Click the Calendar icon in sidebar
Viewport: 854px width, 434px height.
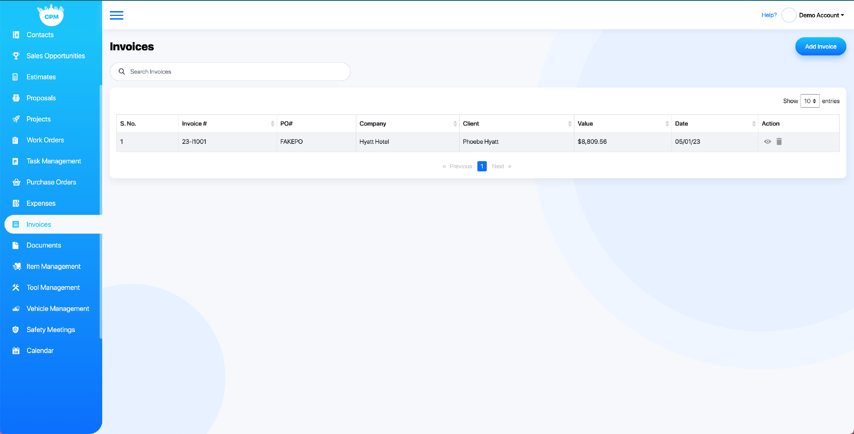pos(16,350)
